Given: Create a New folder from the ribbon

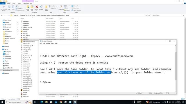Looking at the screenshot, I should click(46, 8).
